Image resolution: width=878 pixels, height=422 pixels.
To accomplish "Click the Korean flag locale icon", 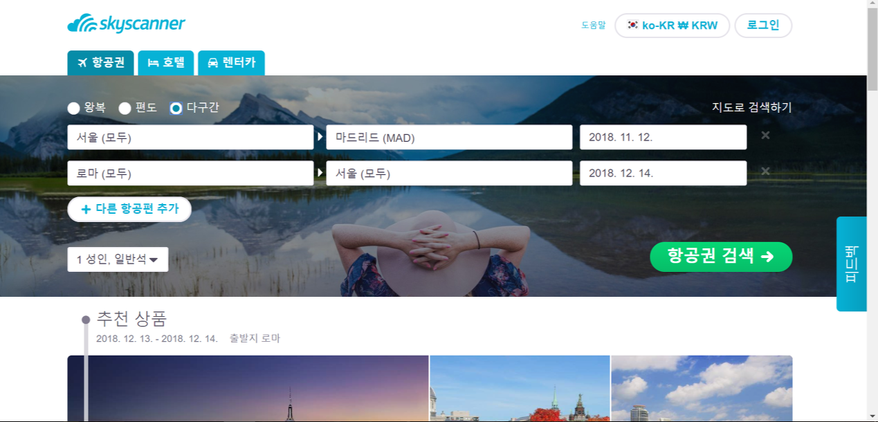I will click(632, 25).
